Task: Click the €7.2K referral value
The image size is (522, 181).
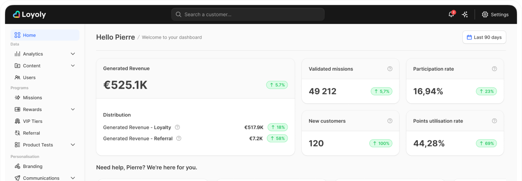Action: coord(256,138)
